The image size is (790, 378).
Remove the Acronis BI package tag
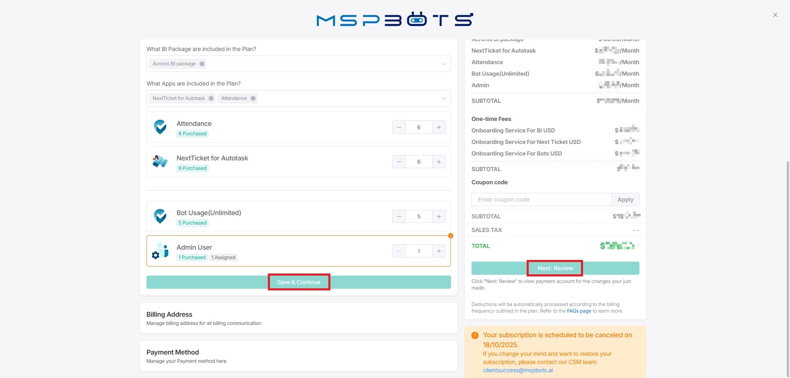point(202,64)
